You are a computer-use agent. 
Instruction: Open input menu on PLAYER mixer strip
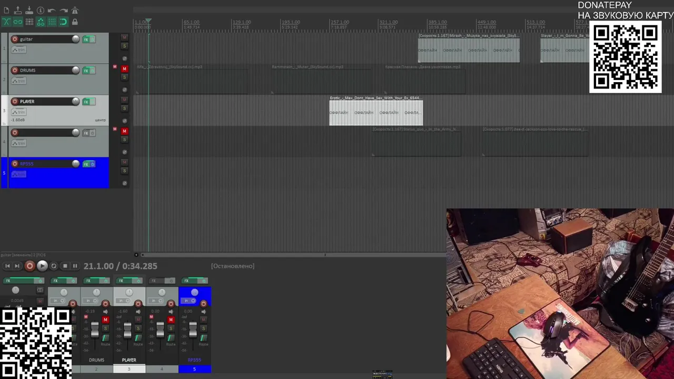(x=123, y=301)
